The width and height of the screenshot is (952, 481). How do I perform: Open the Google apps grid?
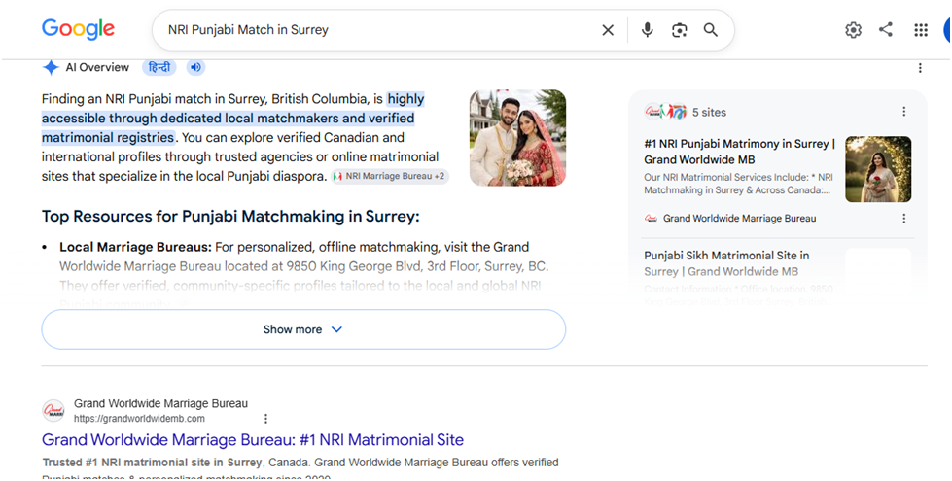[921, 30]
